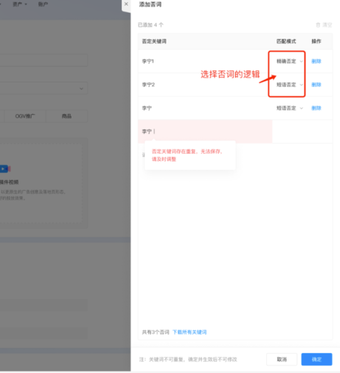340x373 pixels.
Task: Click the 操作 column header
Action: [x=316, y=42]
